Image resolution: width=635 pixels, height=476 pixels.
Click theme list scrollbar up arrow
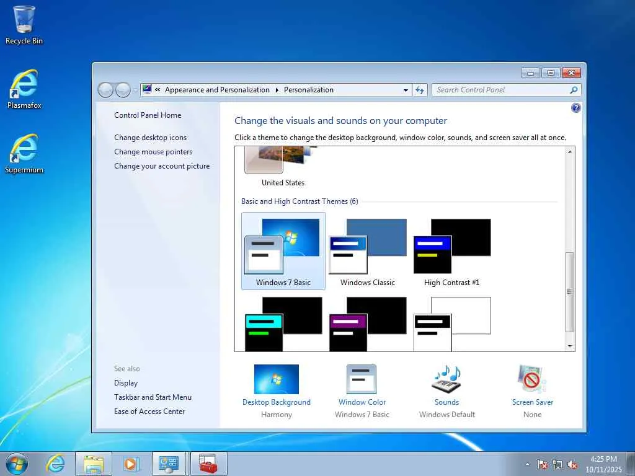[x=570, y=152]
